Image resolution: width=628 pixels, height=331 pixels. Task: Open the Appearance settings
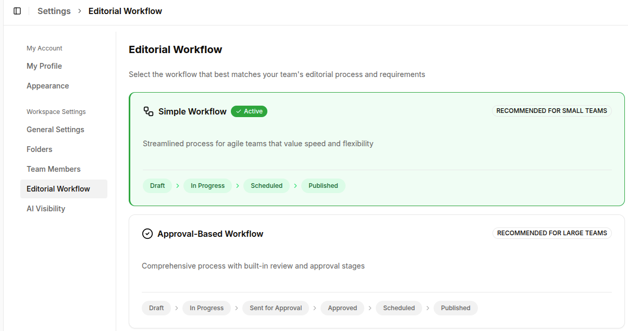tap(47, 85)
